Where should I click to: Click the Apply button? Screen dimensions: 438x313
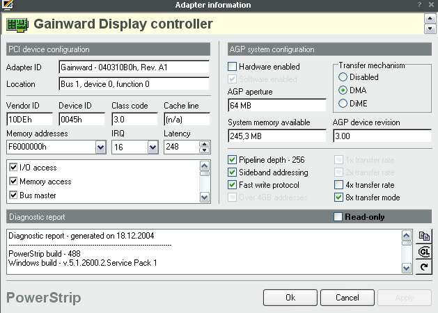click(404, 298)
